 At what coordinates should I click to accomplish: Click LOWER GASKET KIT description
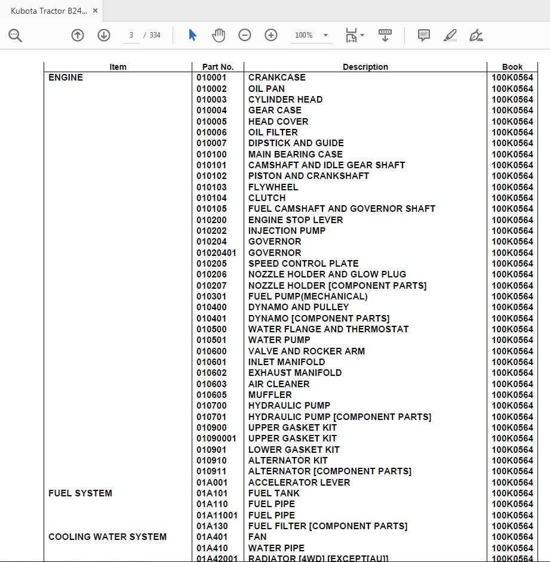[294, 449]
